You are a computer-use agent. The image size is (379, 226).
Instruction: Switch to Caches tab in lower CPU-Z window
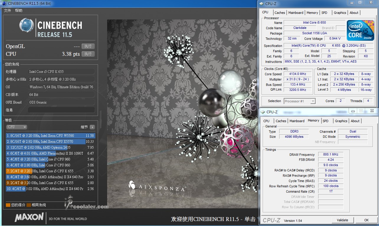tap(281, 121)
